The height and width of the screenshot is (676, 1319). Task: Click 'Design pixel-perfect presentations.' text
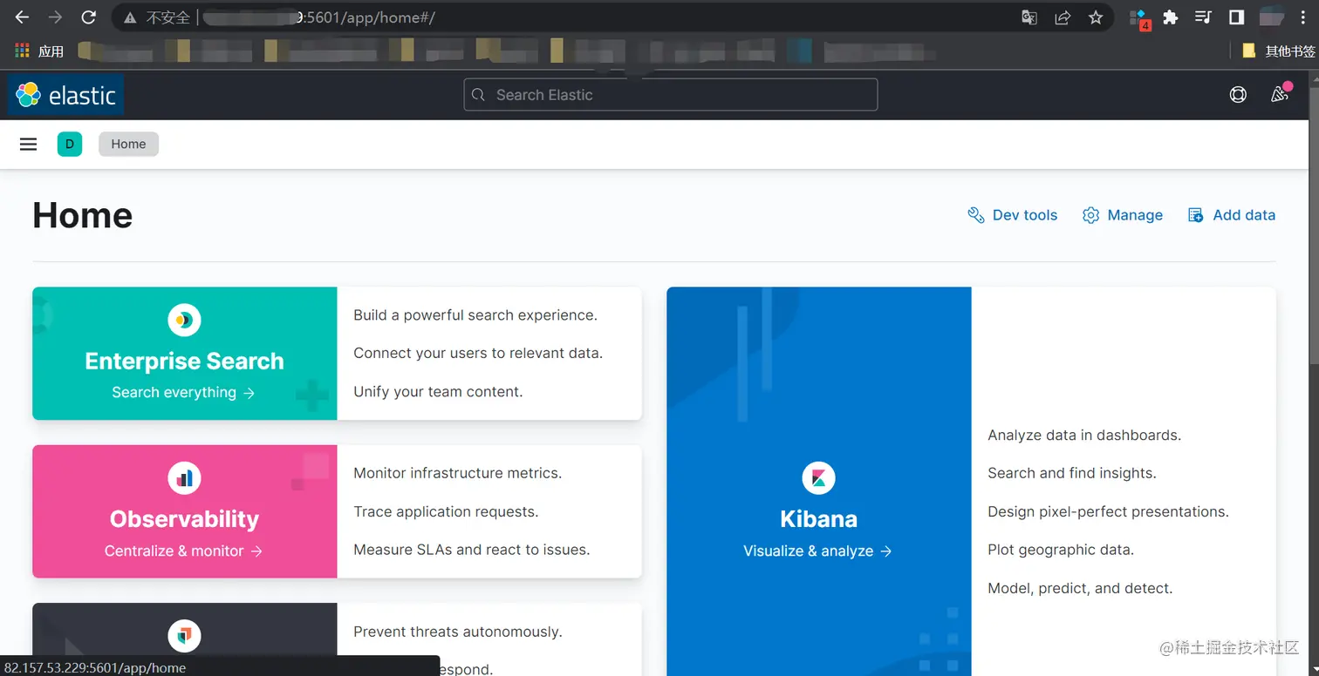[1108, 511]
